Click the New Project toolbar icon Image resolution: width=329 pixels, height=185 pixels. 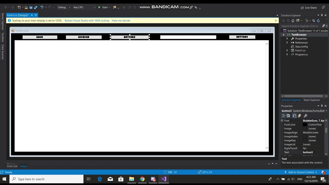19,7
